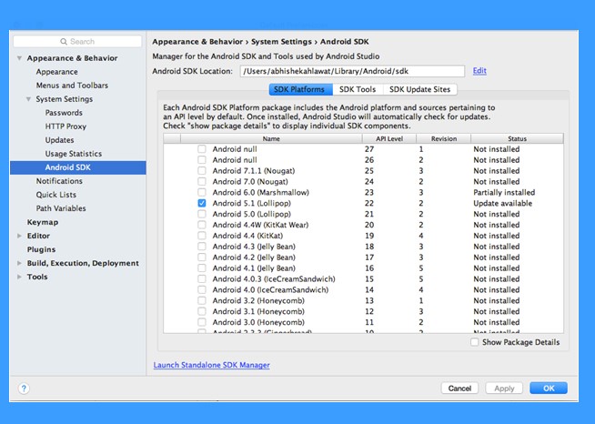Open Notifications settings
The width and height of the screenshot is (595, 424).
click(x=59, y=181)
